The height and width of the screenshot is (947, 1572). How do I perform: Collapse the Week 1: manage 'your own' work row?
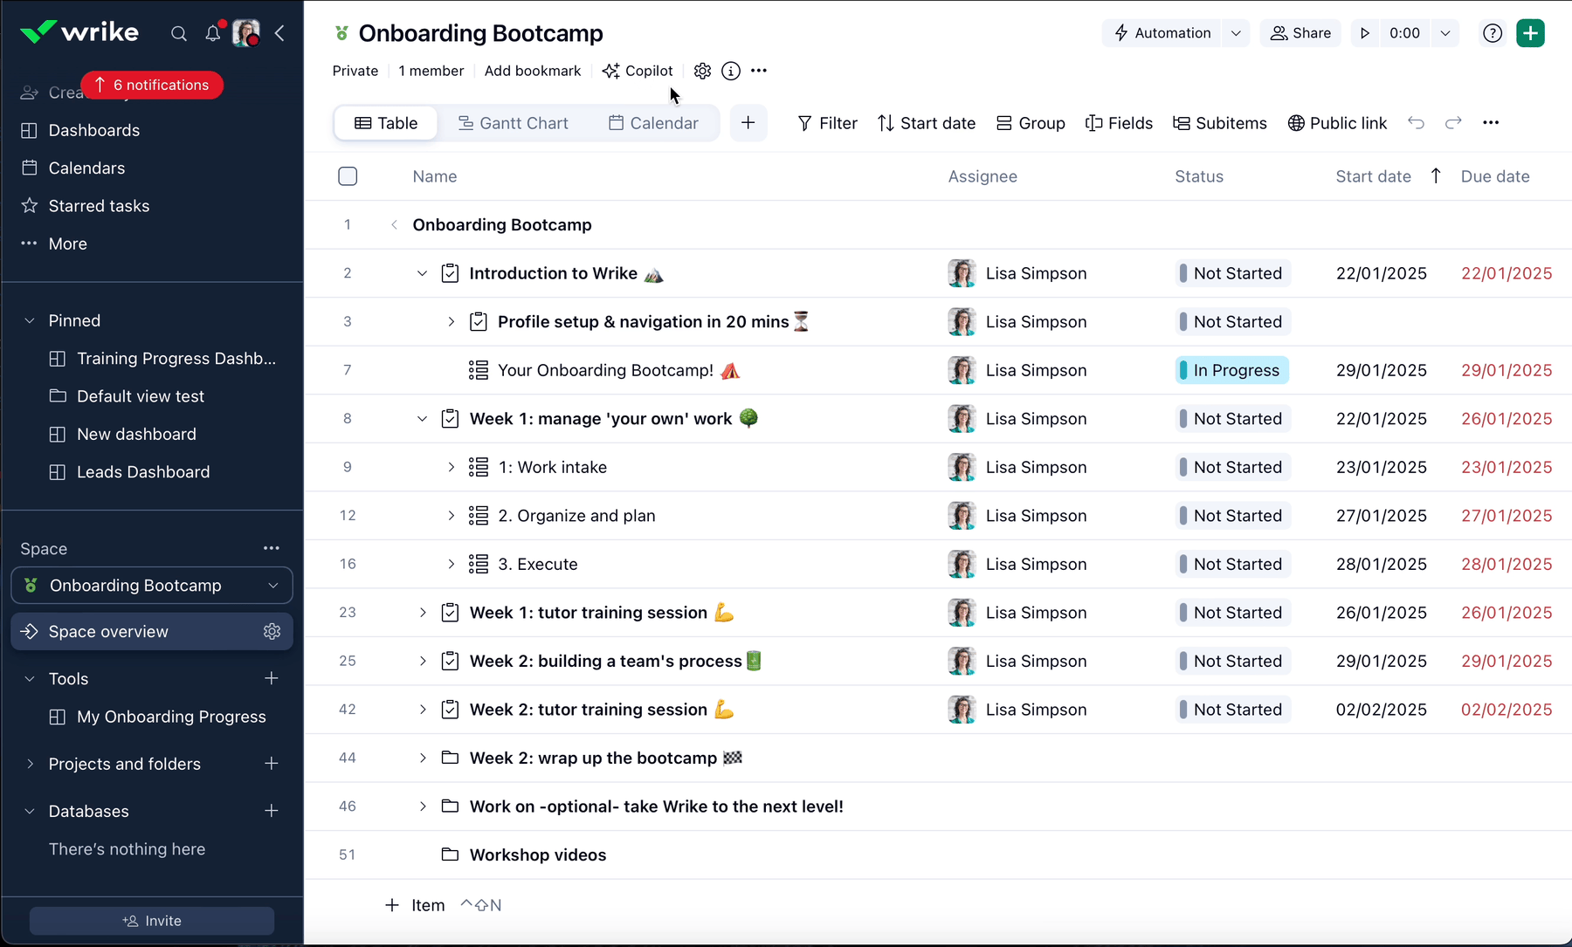click(423, 419)
